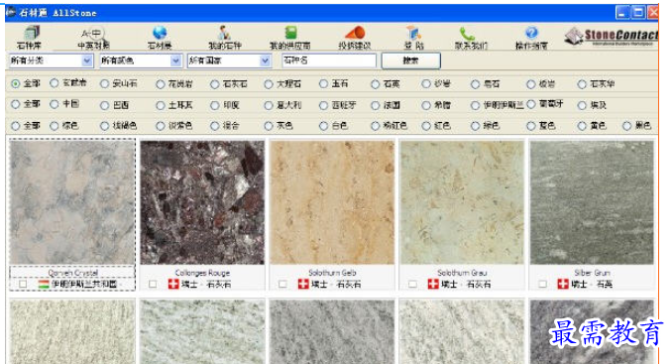This screenshot has width=672, height=364.
Task: Choose the 棕色 brown color radio button
Action: pyautogui.click(x=55, y=126)
